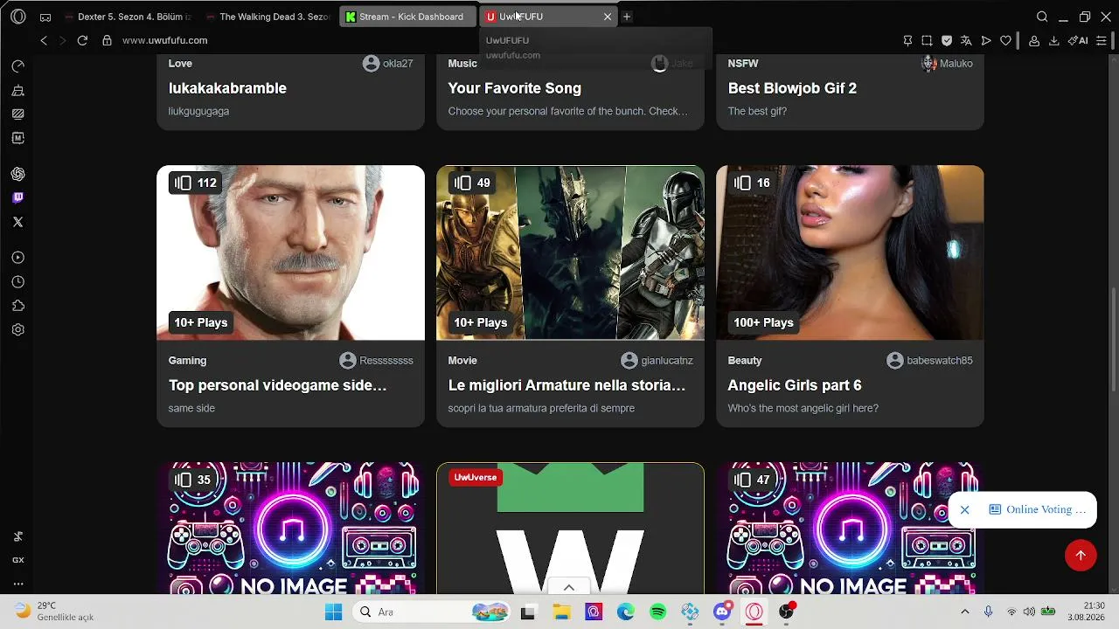Click the Gaming category label
Screen dimensions: 1119x629
pyautogui.click(x=187, y=361)
